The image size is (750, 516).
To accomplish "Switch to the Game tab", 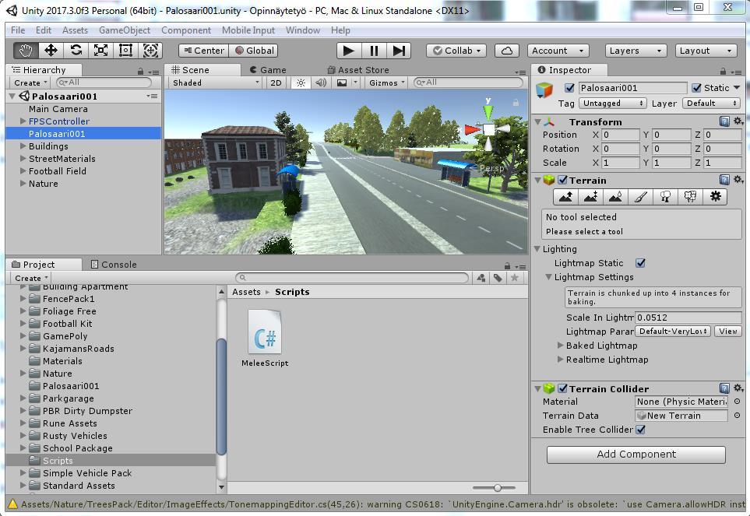I will tap(268, 70).
